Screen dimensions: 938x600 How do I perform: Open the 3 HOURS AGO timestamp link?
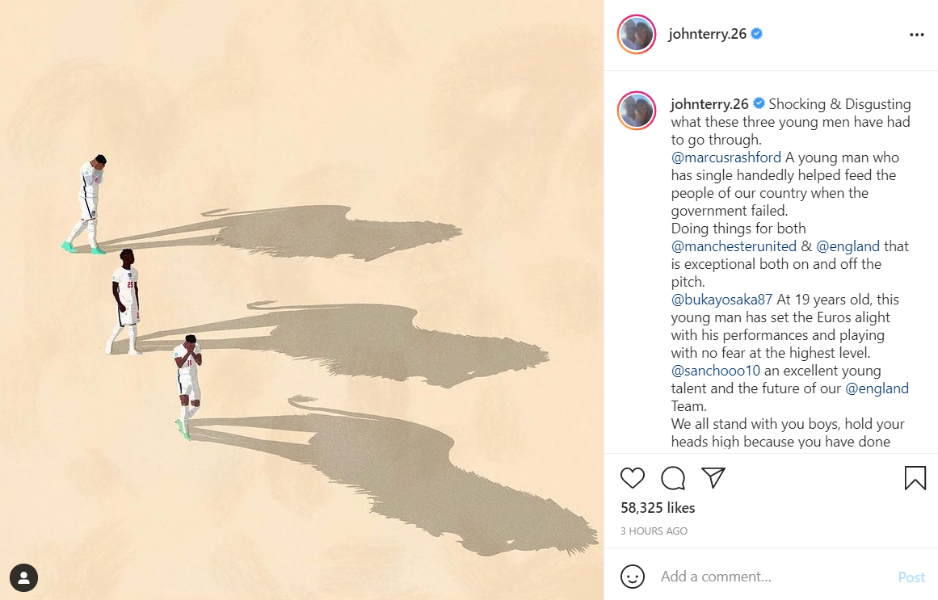pyautogui.click(x=654, y=531)
